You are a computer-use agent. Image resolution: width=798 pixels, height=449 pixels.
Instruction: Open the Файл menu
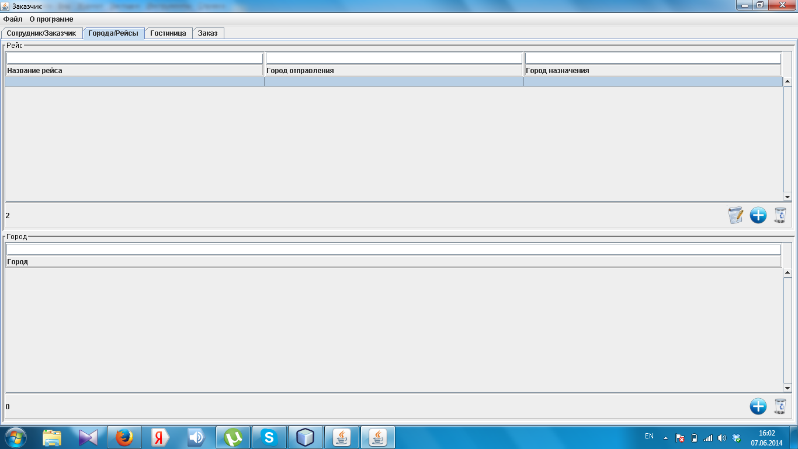click(x=13, y=19)
